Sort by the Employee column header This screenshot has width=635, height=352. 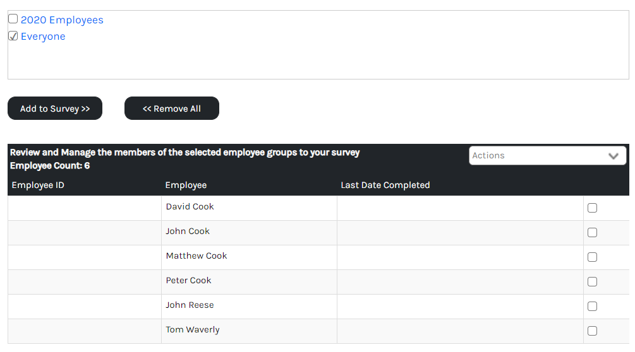coord(186,185)
